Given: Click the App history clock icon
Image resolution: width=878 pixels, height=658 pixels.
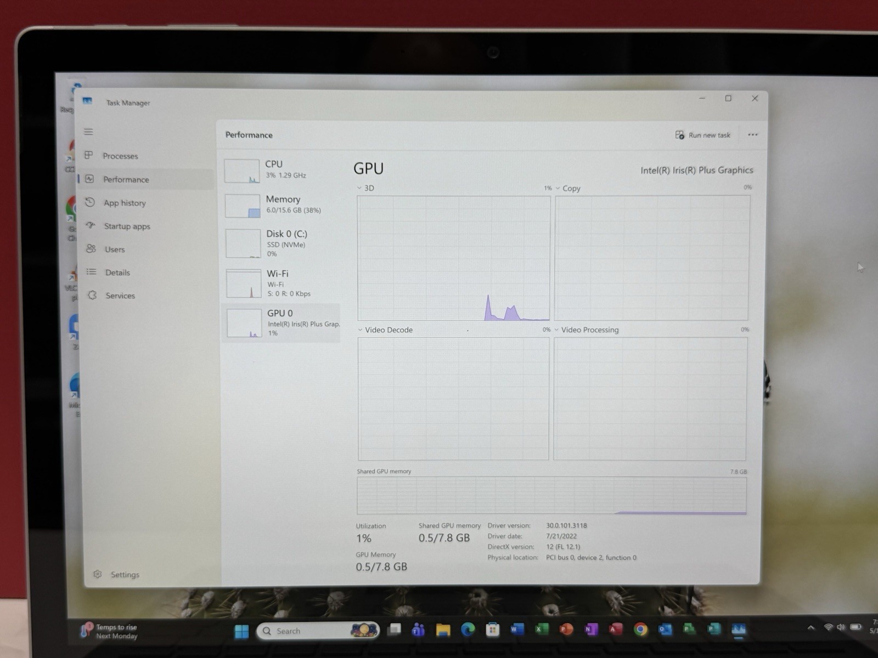Looking at the screenshot, I should point(90,202).
